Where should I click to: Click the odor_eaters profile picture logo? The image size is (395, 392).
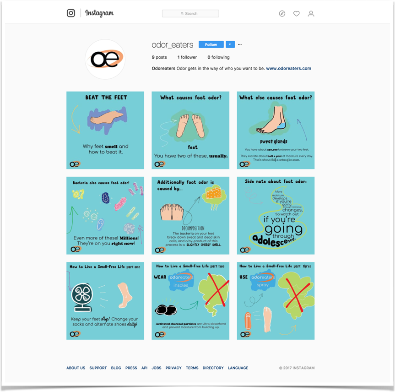[x=105, y=59]
